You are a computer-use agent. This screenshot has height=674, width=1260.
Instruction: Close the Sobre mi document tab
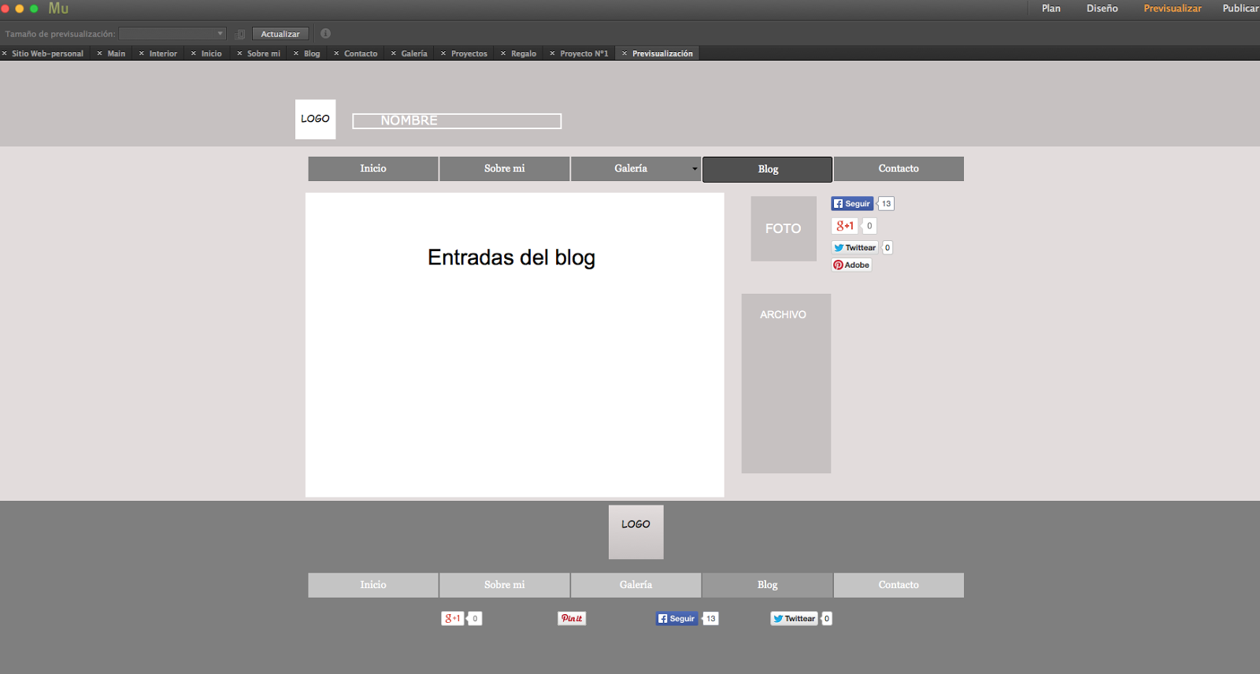(239, 54)
